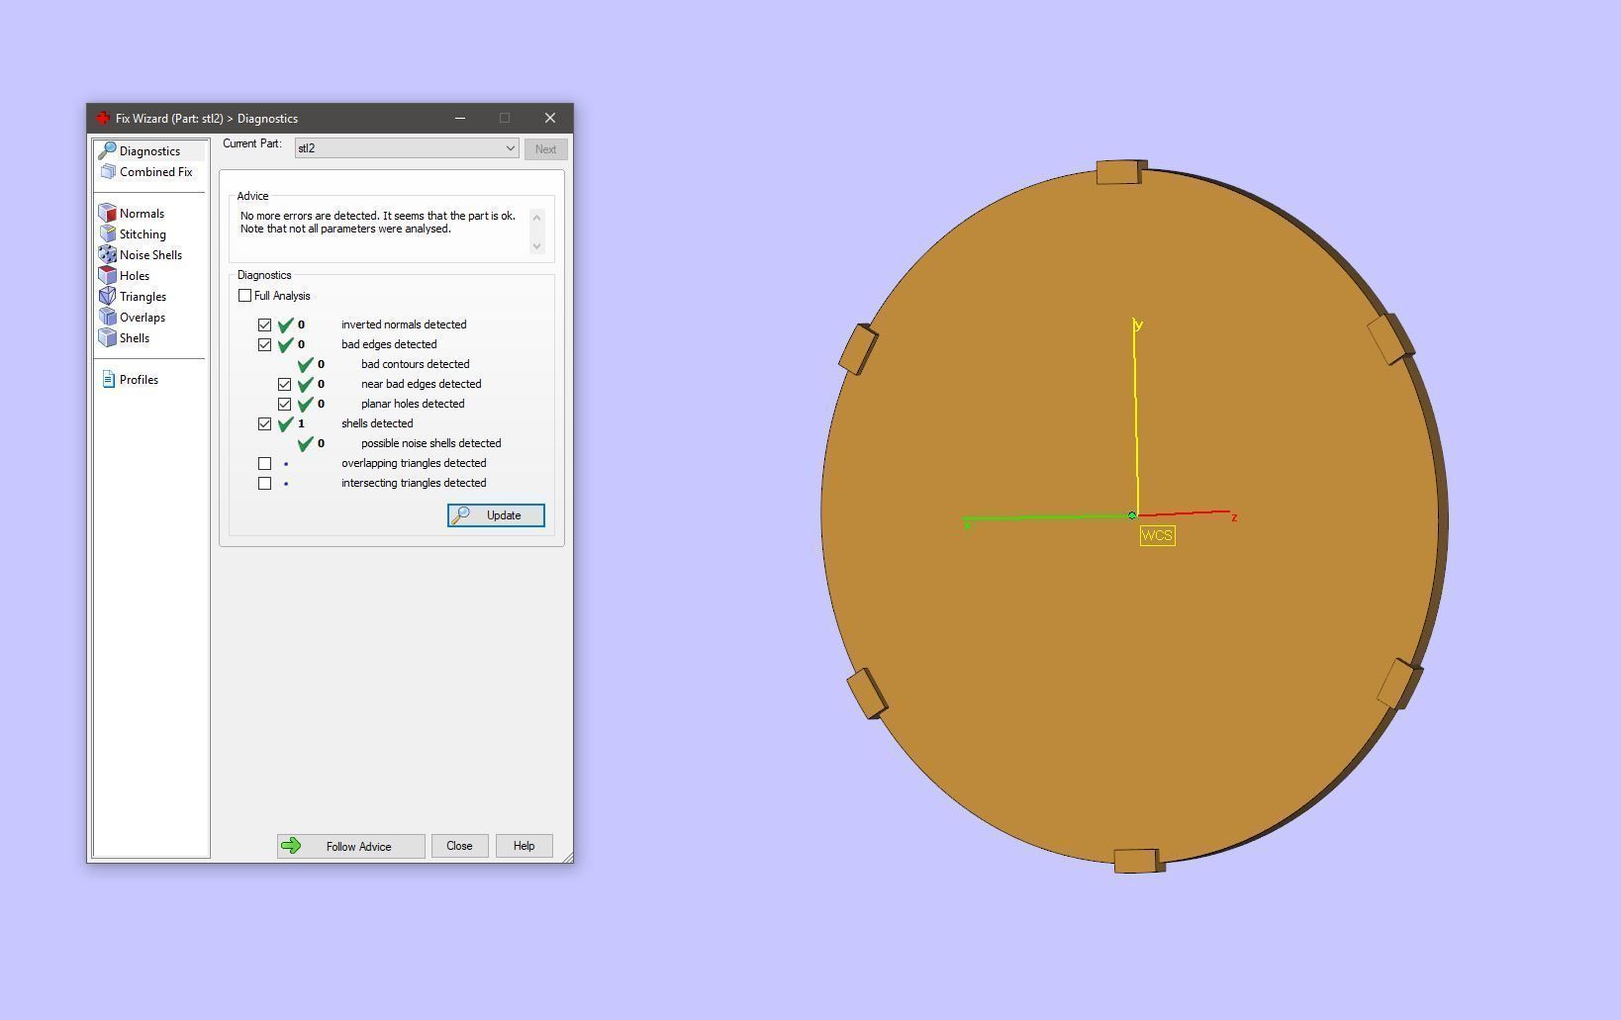Minimize the Fix Wizard window
This screenshot has height=1020, width=1621.
coord(460,118)
